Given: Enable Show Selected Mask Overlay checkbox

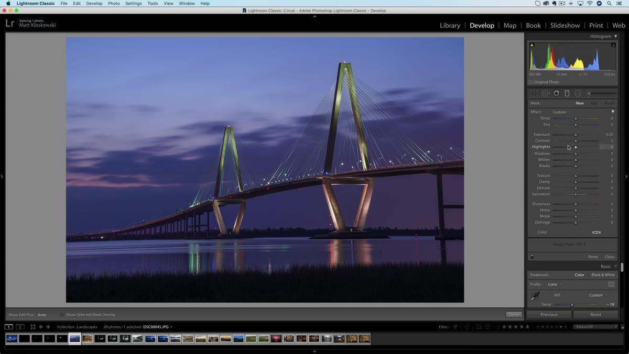Looking at the screenshot, I should [62, 315].
